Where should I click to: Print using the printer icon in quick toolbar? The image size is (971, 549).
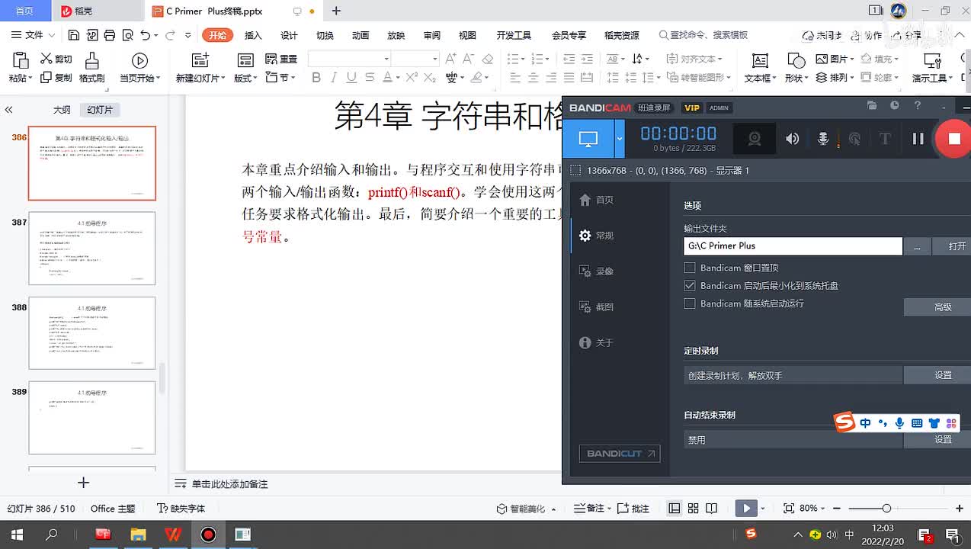pyautogui.click(x=110, y=35)
